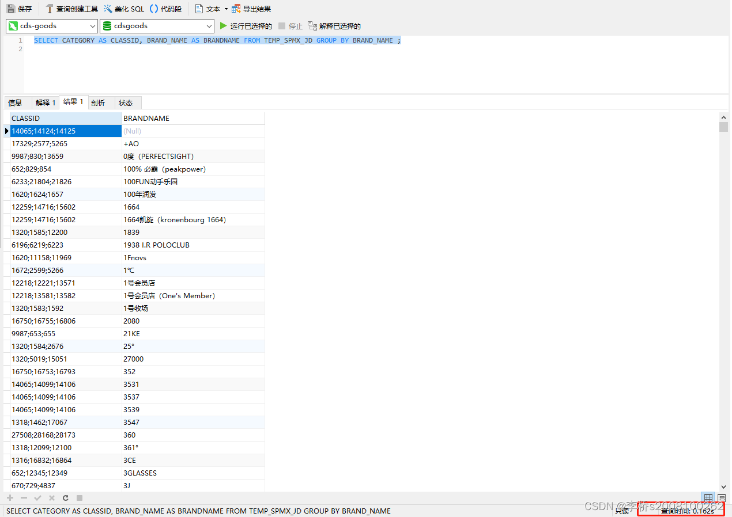The height and width of the screenshot is (517, 732).
Task: Click the +AO brand cell
Action: click(x=193, y=143)
